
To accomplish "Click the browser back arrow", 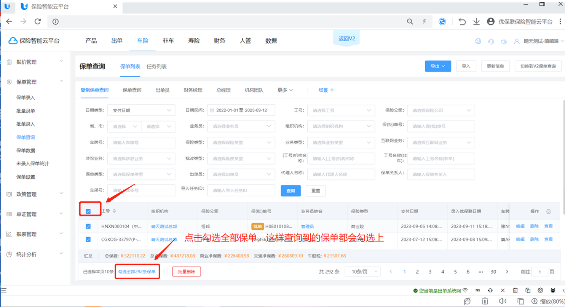I will click(9, 22).
